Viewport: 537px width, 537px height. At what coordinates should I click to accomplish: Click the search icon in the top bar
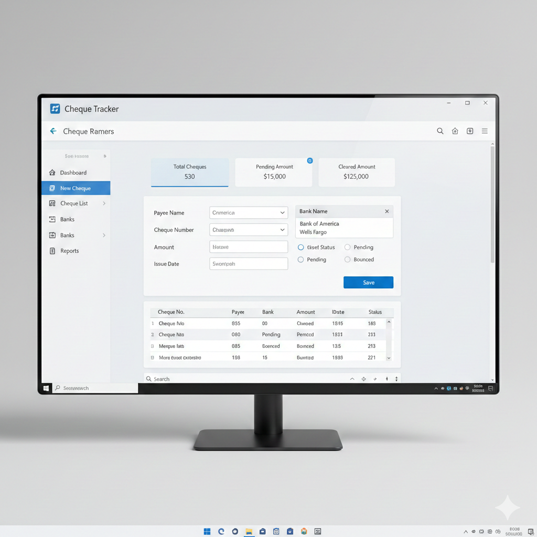440,131
